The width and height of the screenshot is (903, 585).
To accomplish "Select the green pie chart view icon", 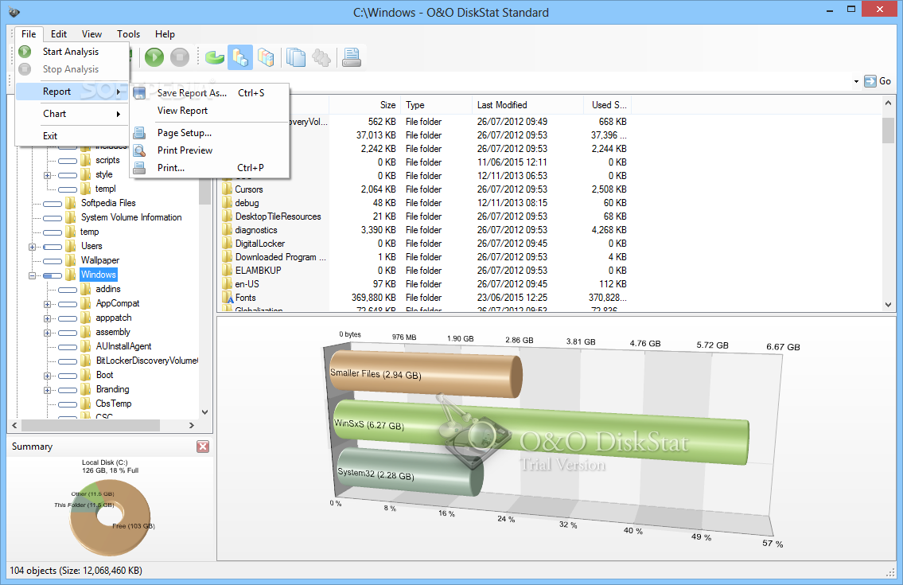I will point(215,57).
